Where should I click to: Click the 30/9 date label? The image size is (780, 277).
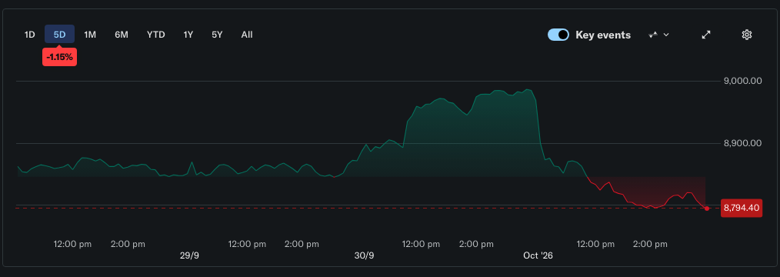[x=364, y=255]
